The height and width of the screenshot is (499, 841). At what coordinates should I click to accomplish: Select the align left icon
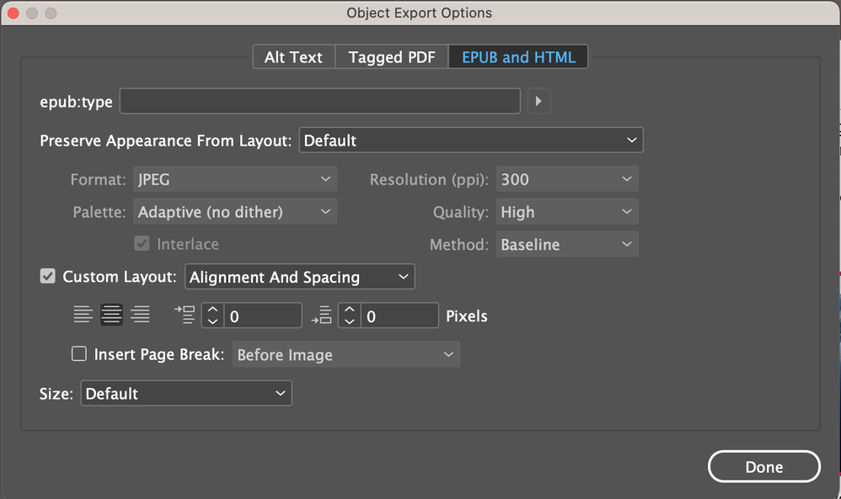coord(83,316)
